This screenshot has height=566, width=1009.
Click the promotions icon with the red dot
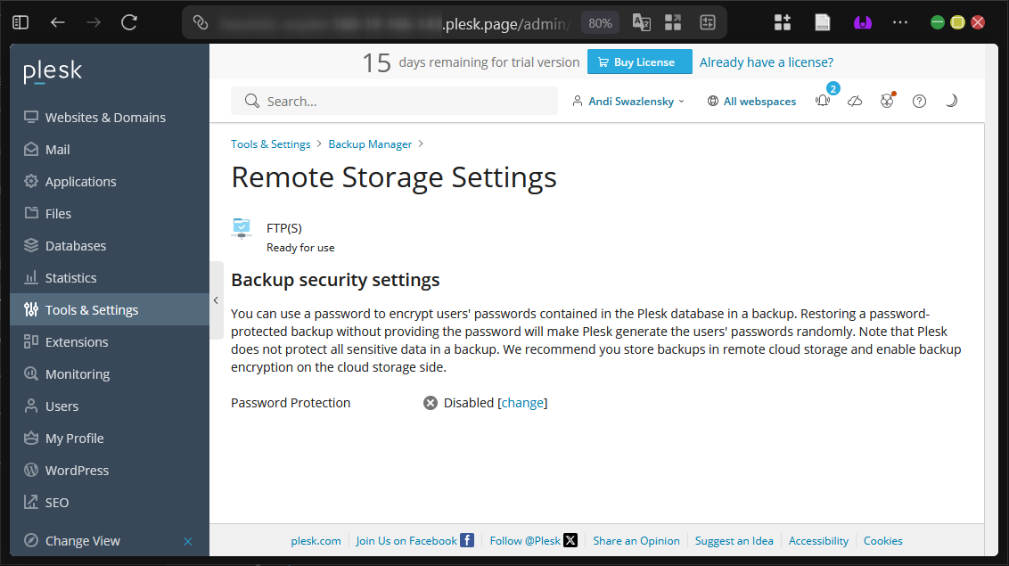pos(887,101)
